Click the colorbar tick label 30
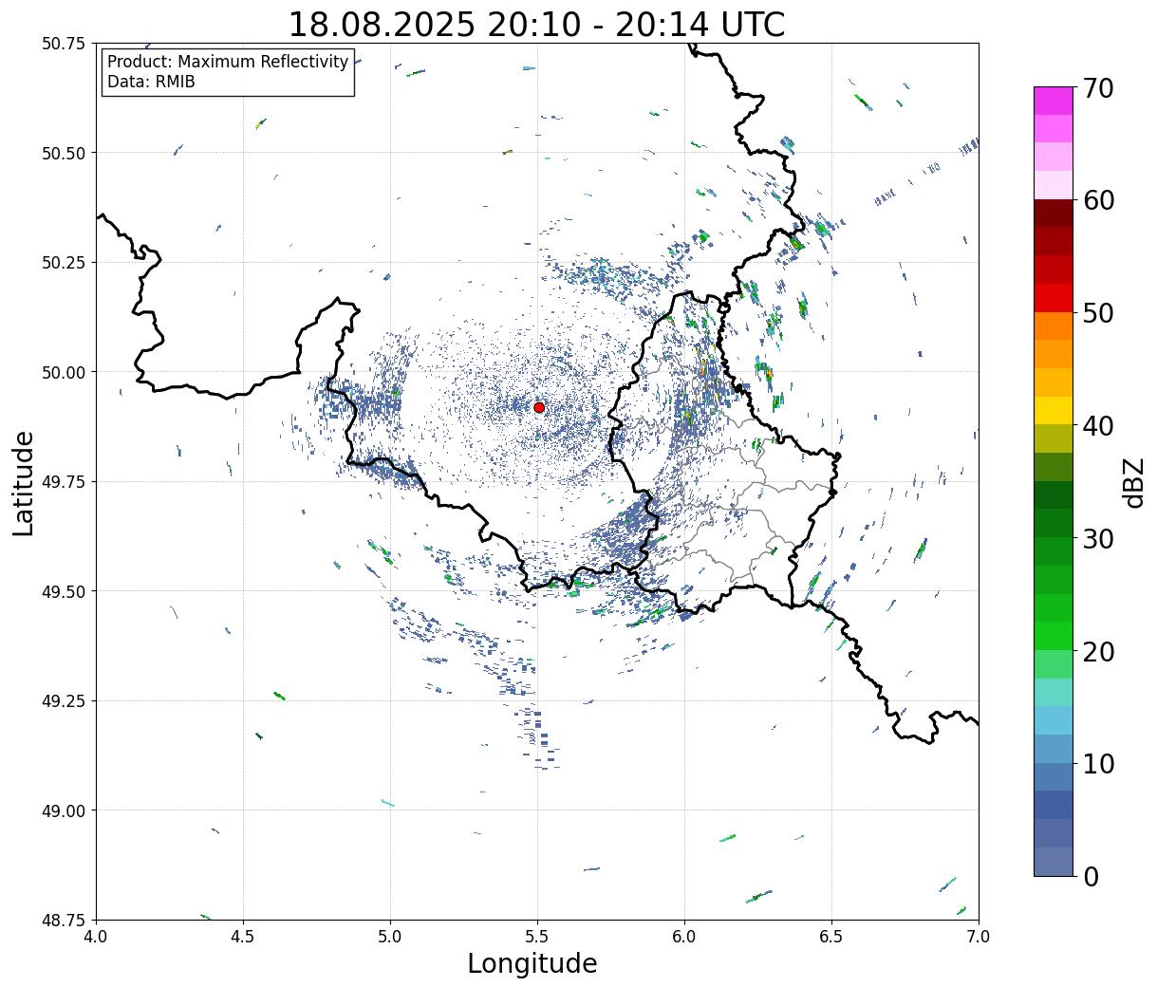 coord(1098,539)
